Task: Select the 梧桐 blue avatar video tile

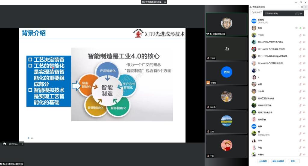Action: 226,72
